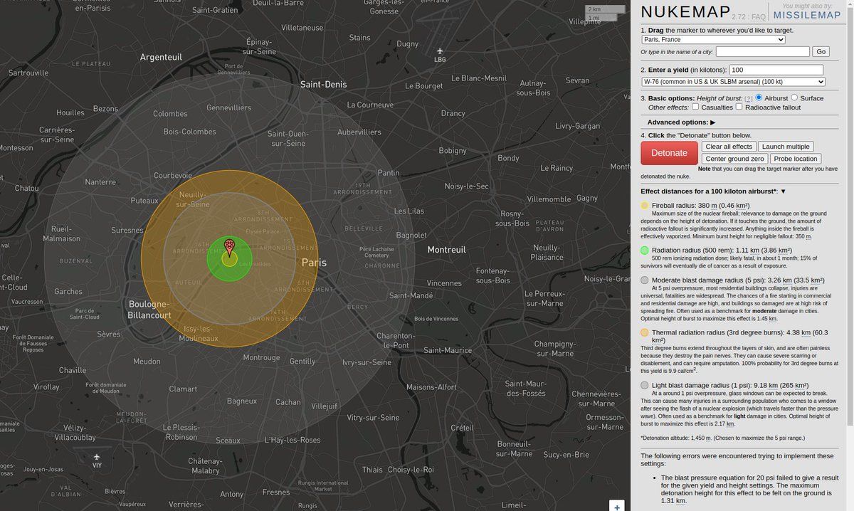Click the green radiation radius legend circle

645,251
